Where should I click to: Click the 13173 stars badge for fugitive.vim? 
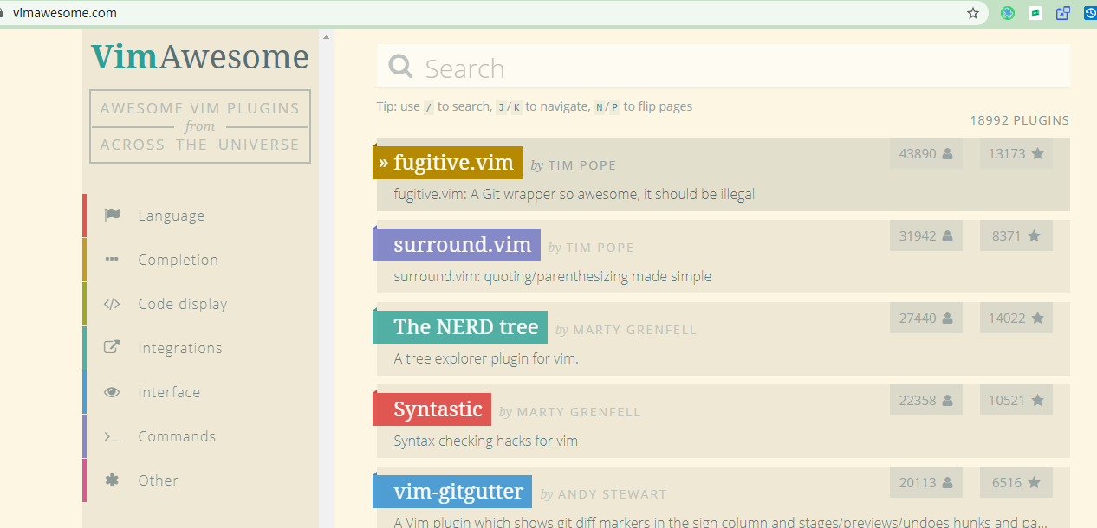tap(1016, 153)
